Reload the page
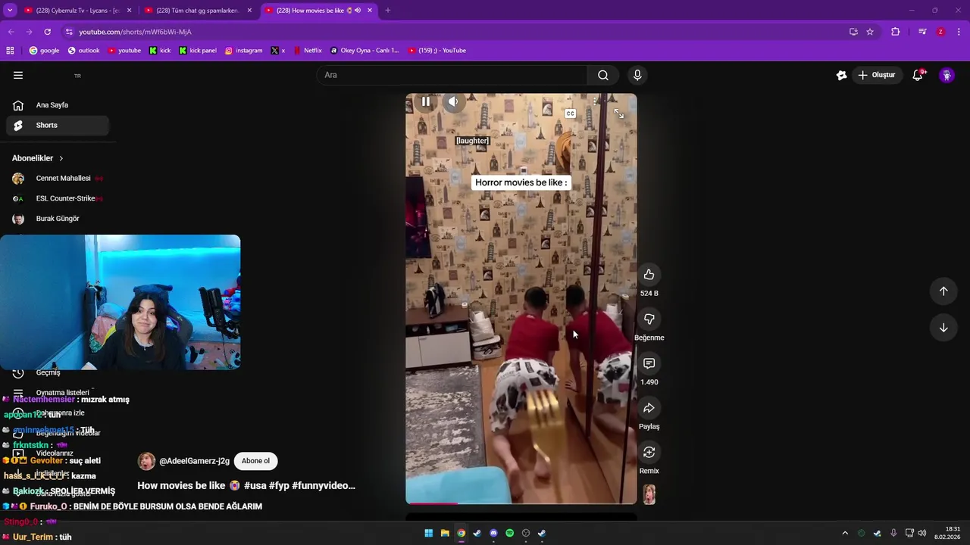The width and height of the screenshot is (970, 545). pyautogui.click(x=47, y=32)
